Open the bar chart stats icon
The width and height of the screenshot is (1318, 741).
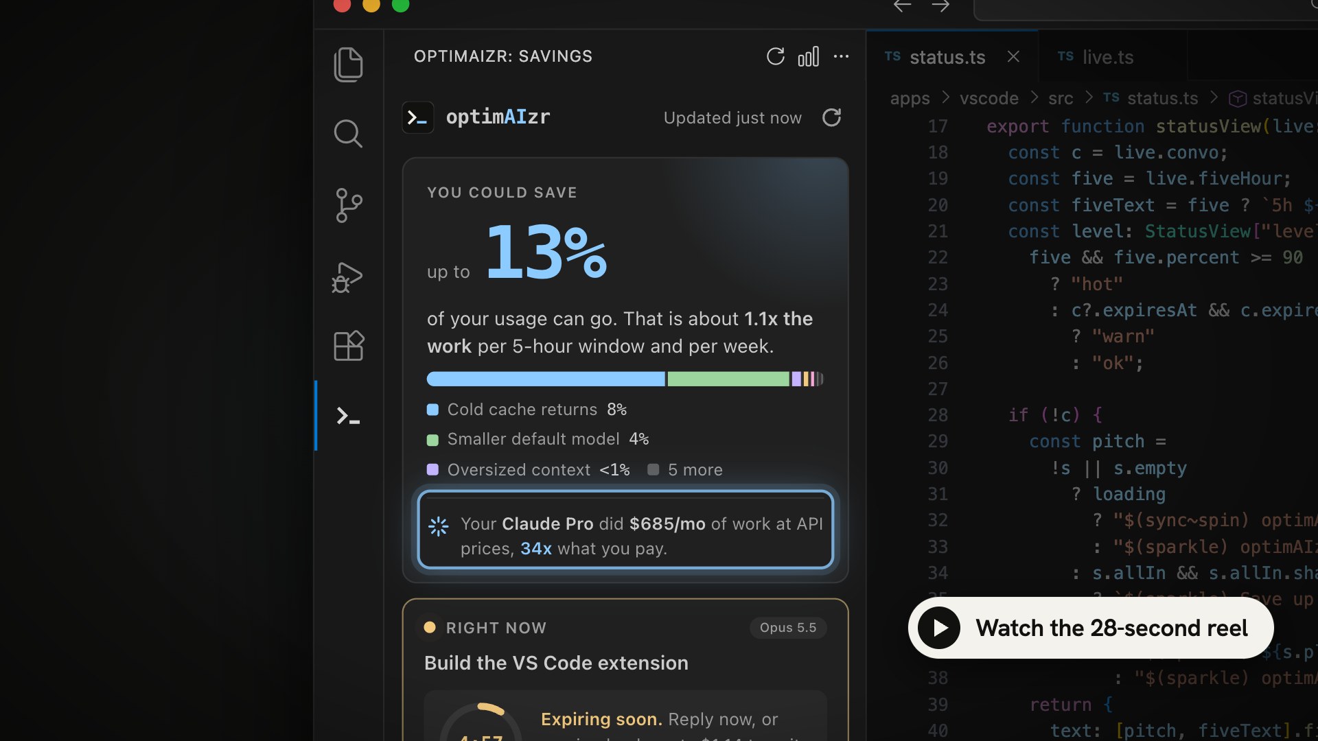pos(809,56)
